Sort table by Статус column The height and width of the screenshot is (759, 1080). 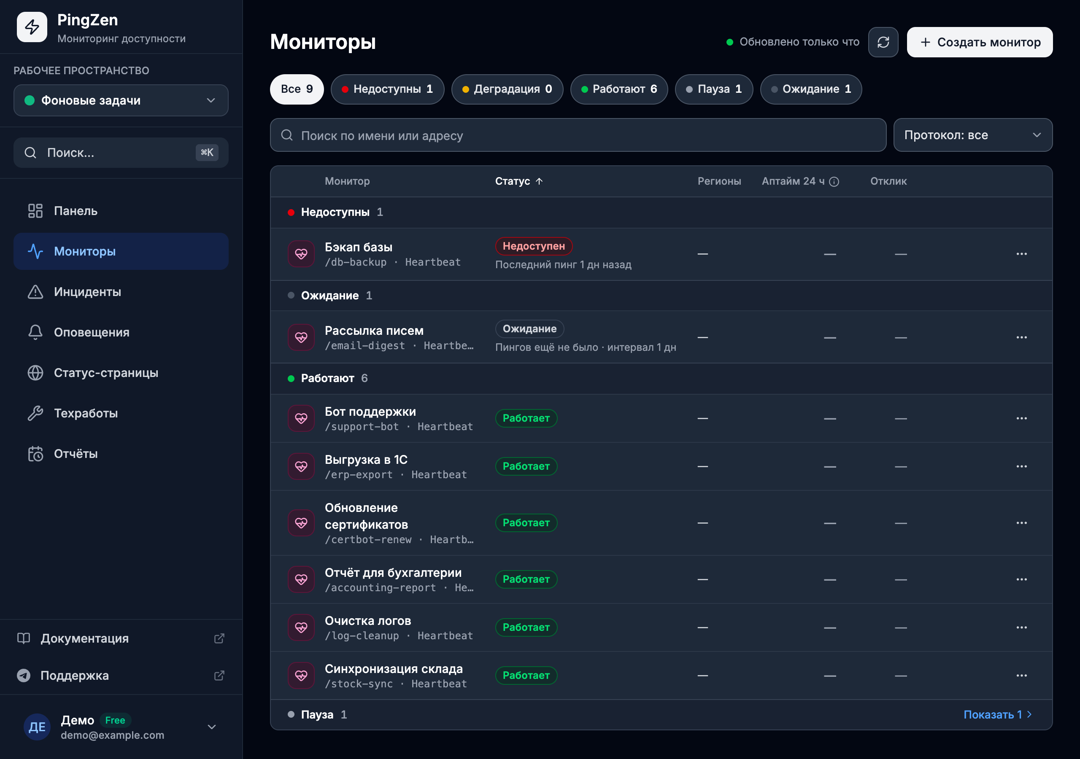tap(519, 181)
